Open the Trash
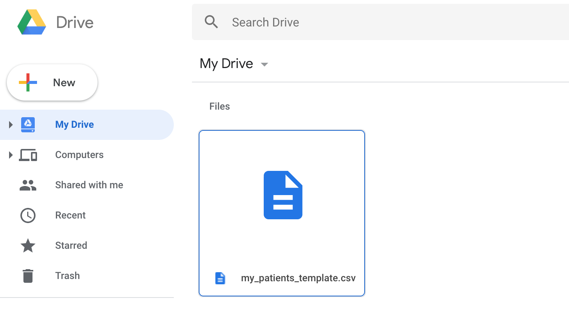Image resolution: width=569 pixels, height=310 pixels. point(67,276)
